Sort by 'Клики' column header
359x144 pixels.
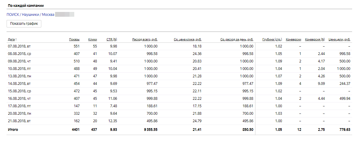tap(93, 39)
